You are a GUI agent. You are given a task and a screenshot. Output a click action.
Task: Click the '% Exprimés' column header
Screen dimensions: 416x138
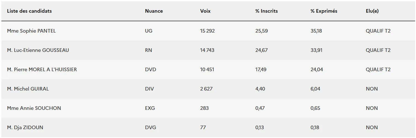tap(324, 11)
